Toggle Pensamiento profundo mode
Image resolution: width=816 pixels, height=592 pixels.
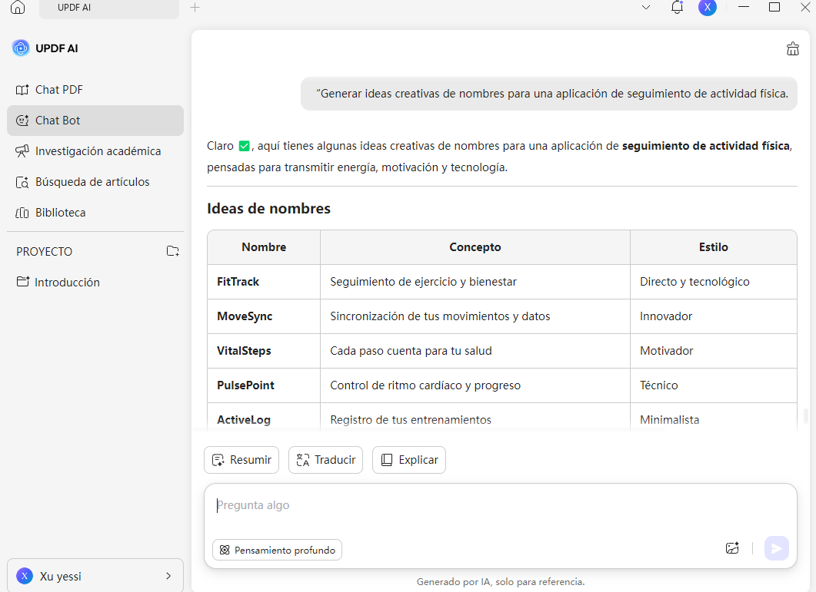276,549
